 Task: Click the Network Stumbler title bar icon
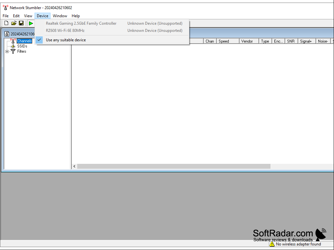[5, 8]
